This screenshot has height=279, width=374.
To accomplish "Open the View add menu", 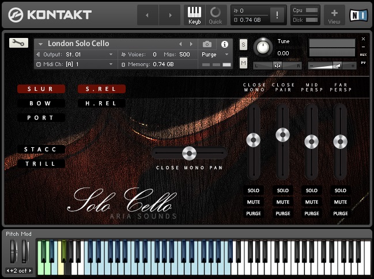I will point(334,15).
